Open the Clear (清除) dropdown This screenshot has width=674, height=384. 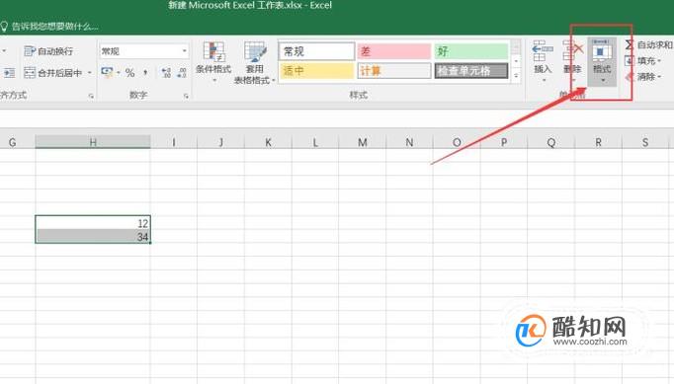coord(642,77)
